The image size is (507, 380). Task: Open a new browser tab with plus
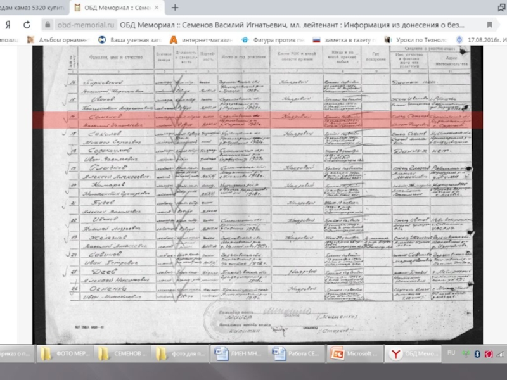click(x=175, y=8)
